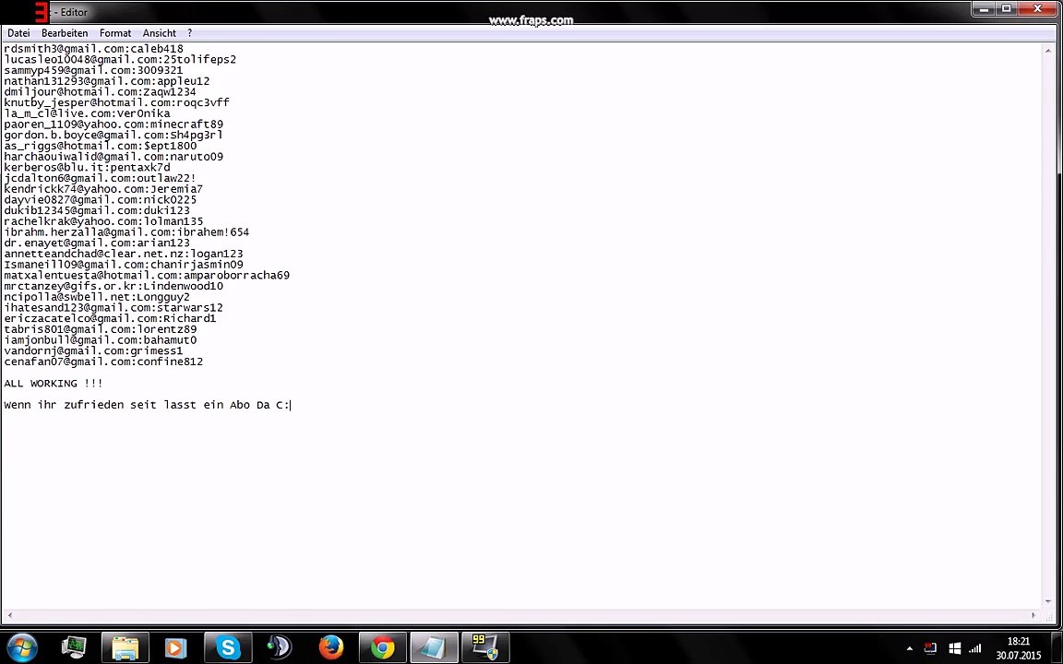Place cursor in 'Wenn ihr zufrieden seit' line
1063x664 pixels.
tap(147, 405)
